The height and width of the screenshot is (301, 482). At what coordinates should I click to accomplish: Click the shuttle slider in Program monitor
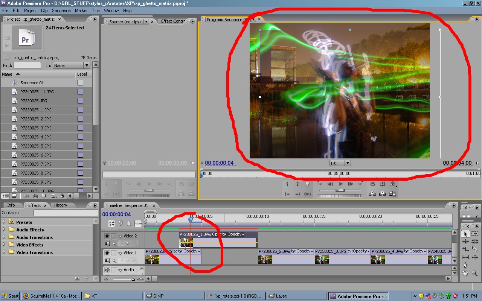(341, 190)
